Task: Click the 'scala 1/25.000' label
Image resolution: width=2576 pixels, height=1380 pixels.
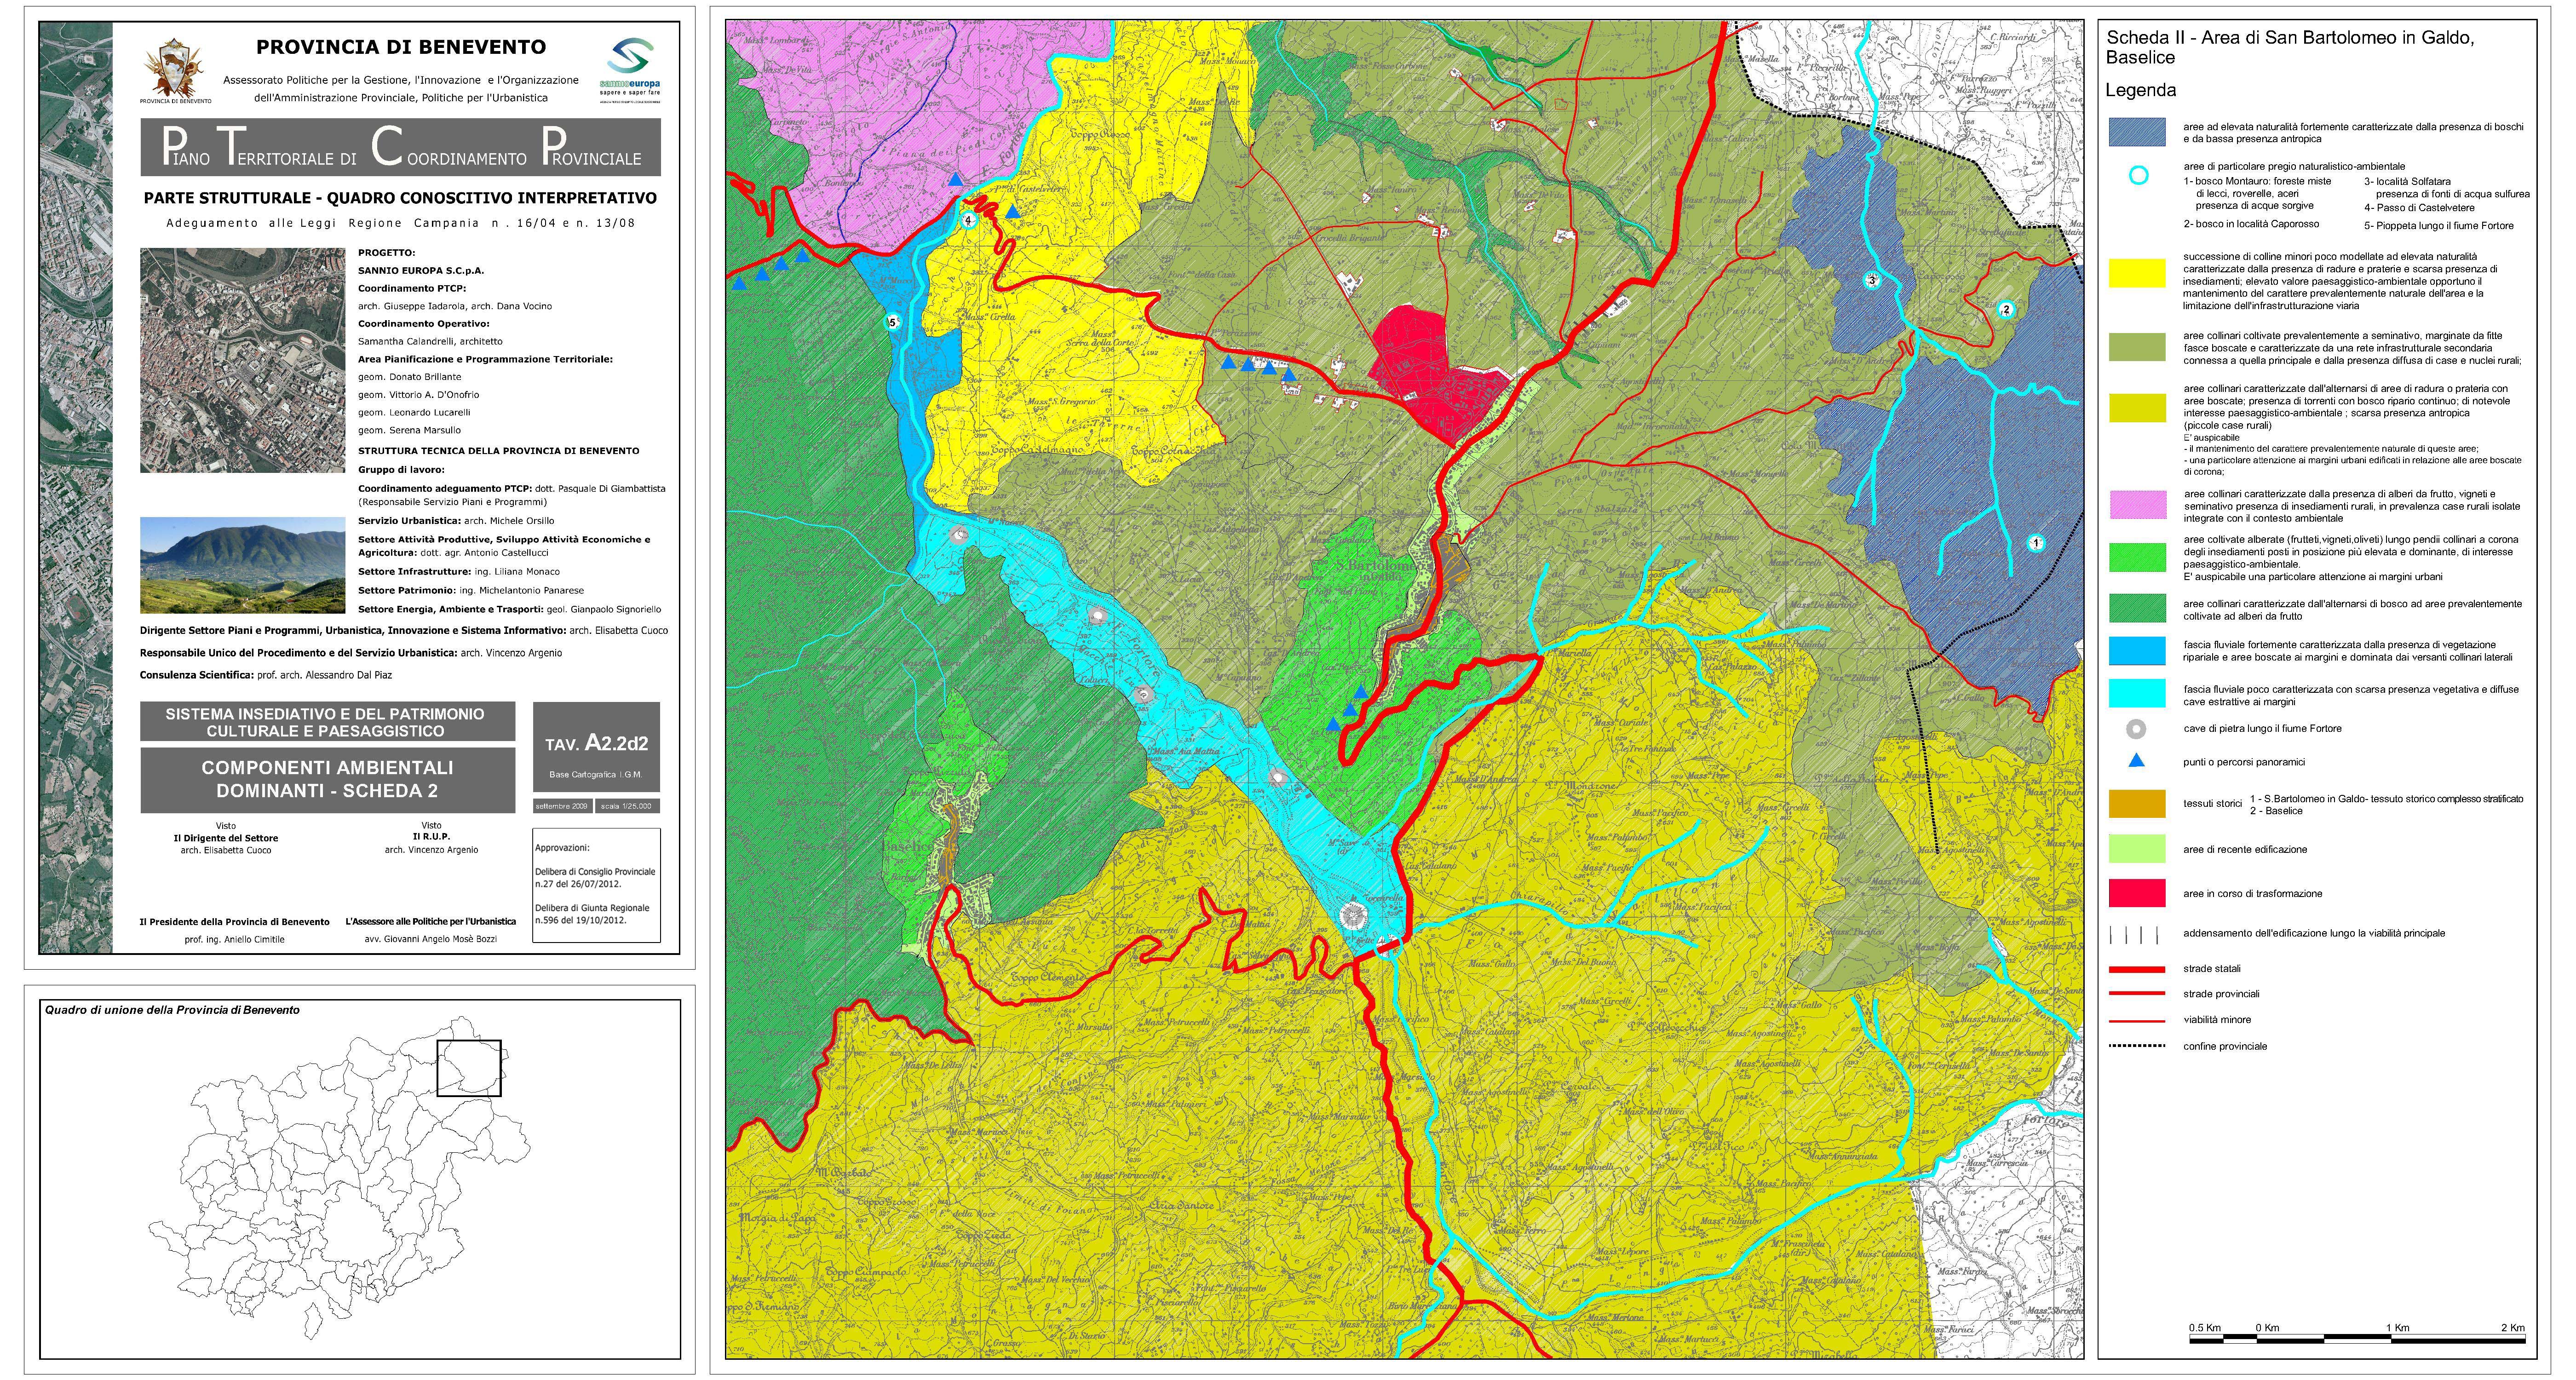Action: coord(626,806)
